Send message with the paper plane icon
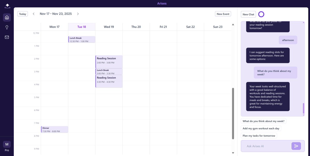 (296, 146)
